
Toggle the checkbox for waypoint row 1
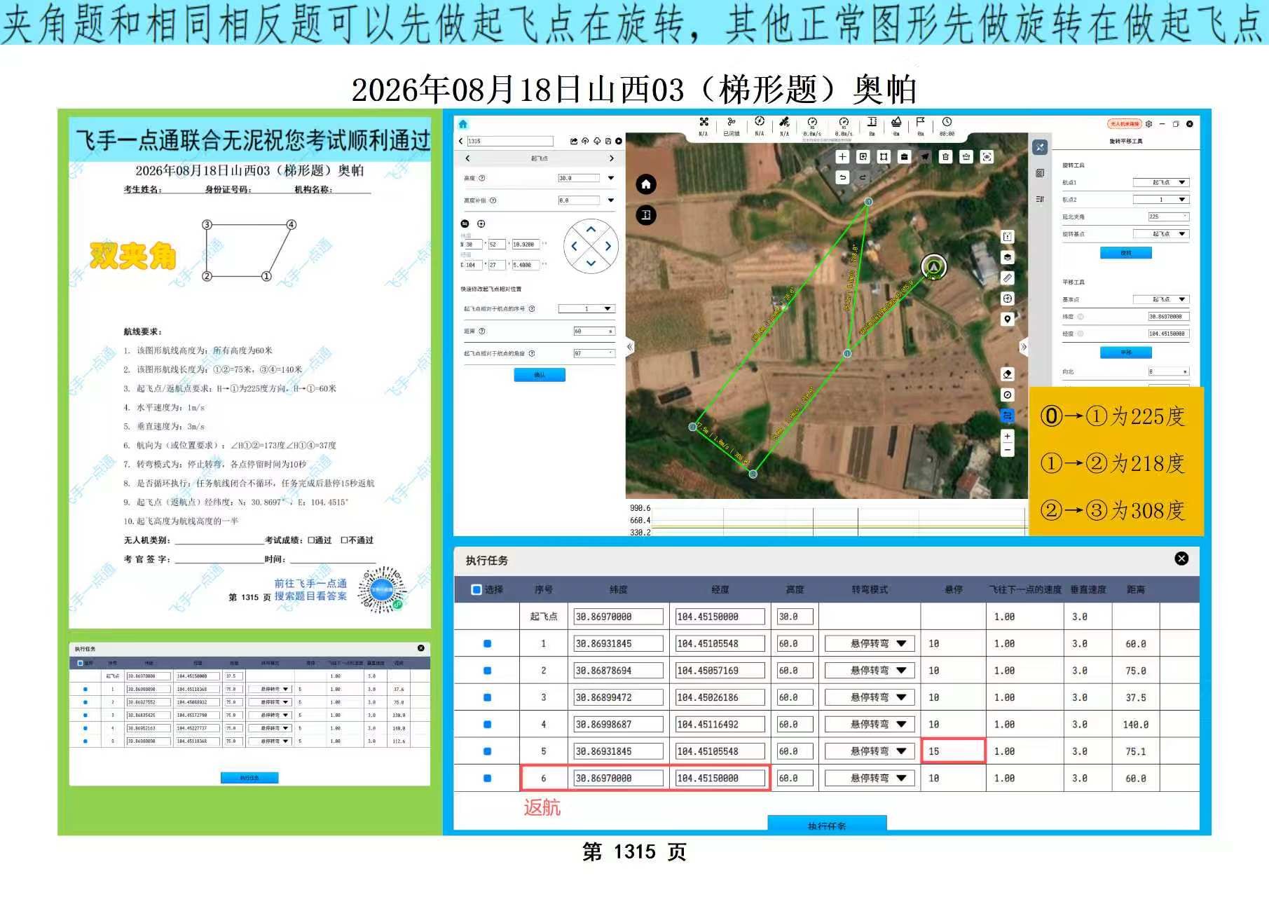pos(487,643)
